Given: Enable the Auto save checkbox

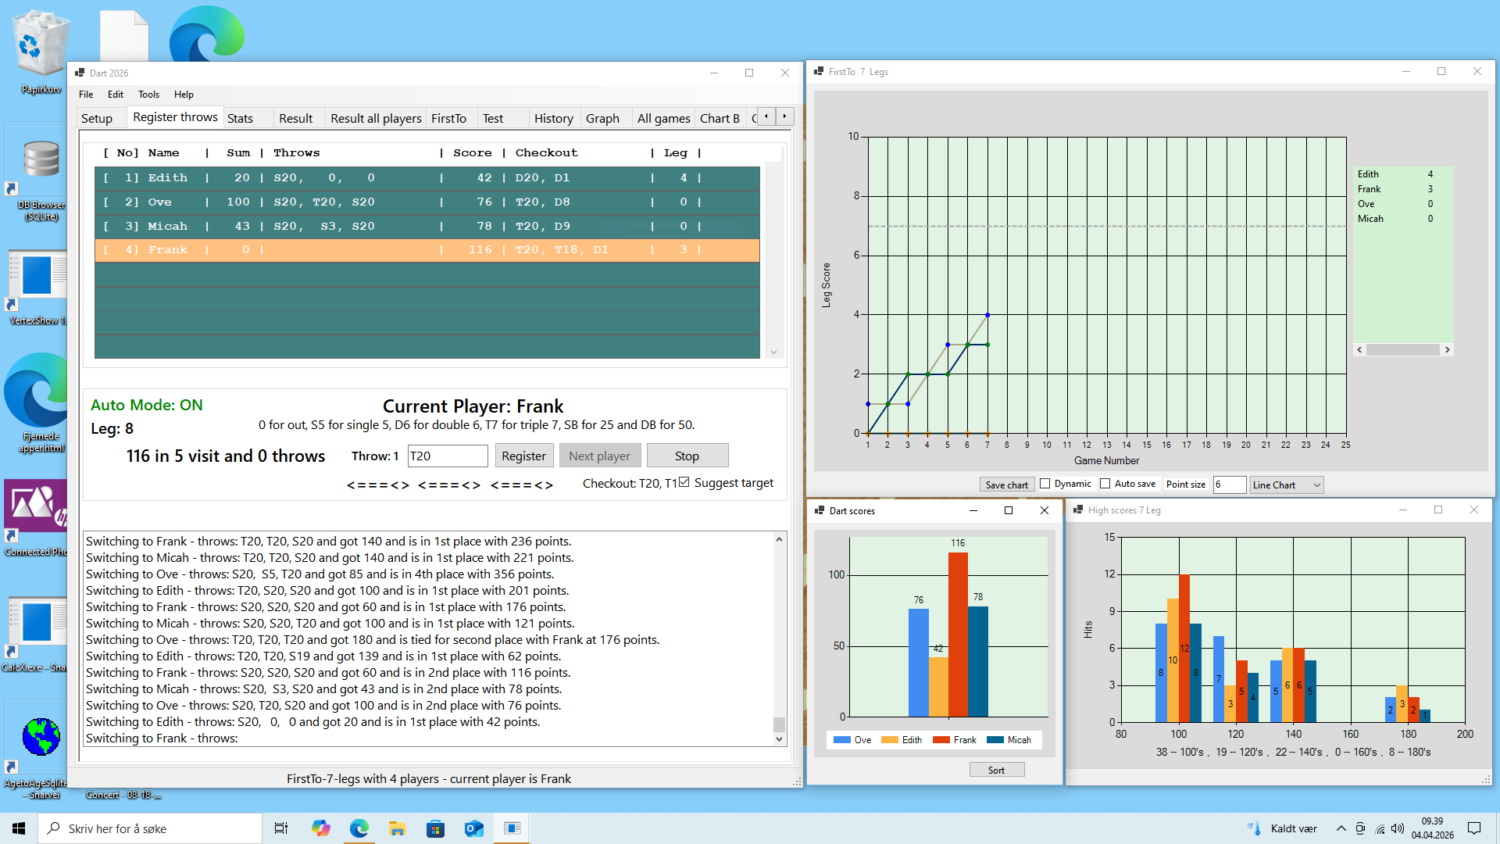Looking at the screenshot, I should tap(1105, 484).
